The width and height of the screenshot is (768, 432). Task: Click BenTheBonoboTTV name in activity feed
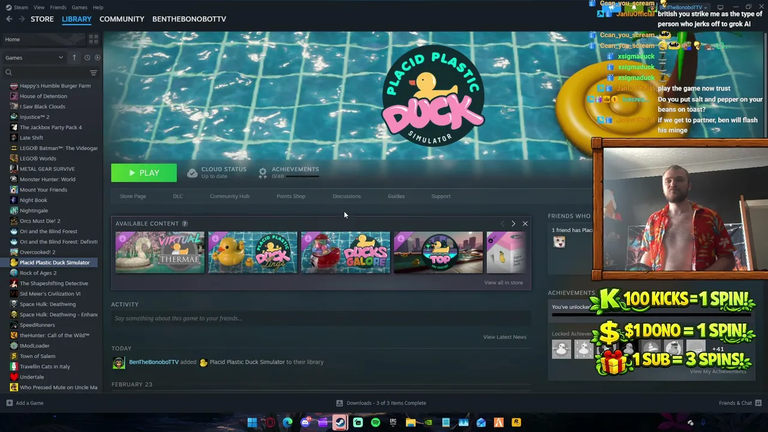click(154, 362)
